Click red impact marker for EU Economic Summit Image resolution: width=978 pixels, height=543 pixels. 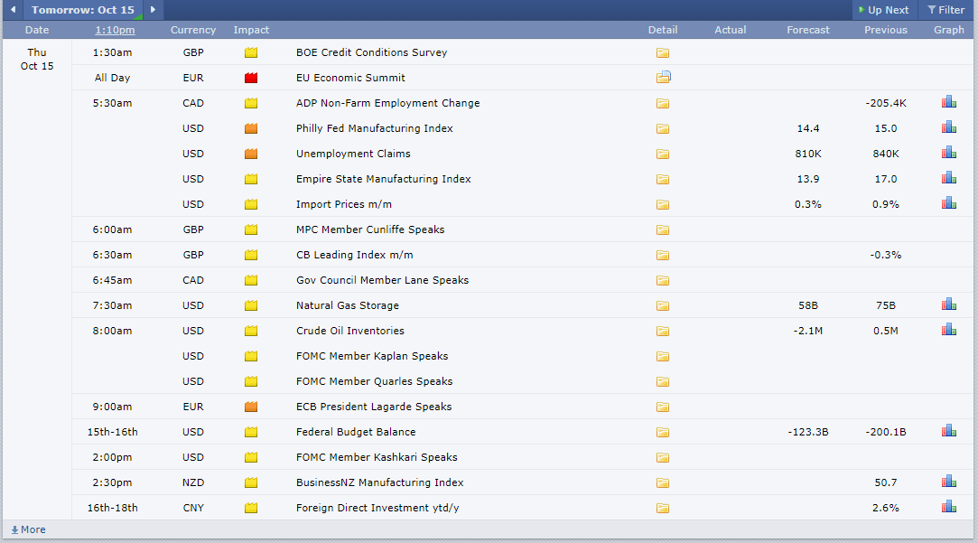[251, 78]
